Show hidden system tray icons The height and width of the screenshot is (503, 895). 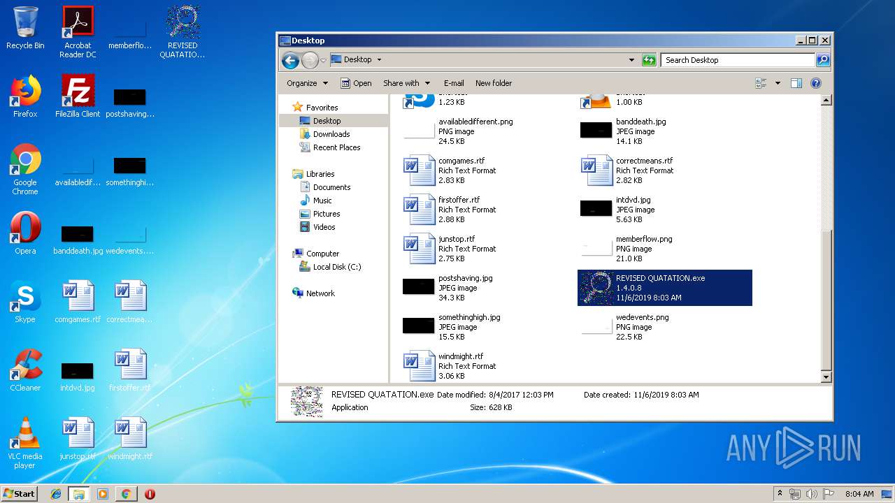(x=780, y=493)
